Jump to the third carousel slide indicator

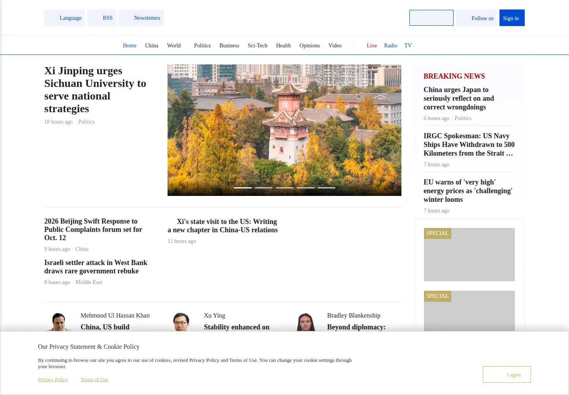pos(284,188)
